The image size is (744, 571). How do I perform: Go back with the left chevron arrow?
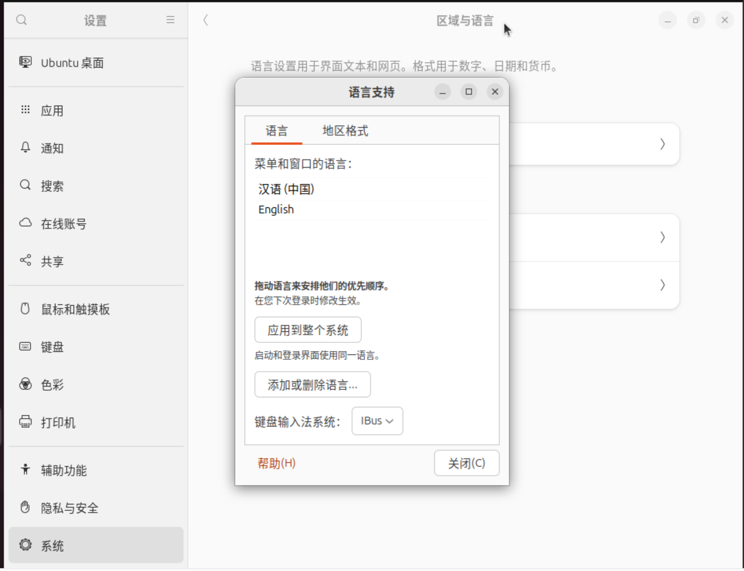click(x=206, y=20)
